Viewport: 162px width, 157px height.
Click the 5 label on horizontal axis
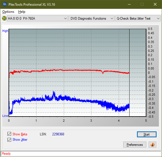tap(146, 121)
